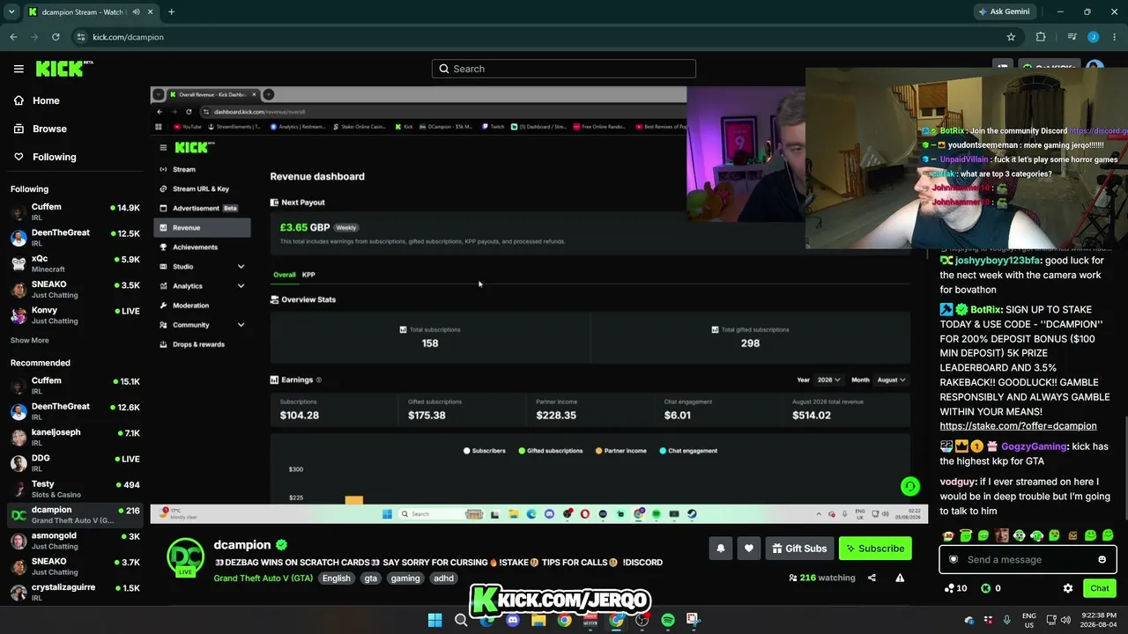Switch input language via ENG US indicator

(1029, 620)
